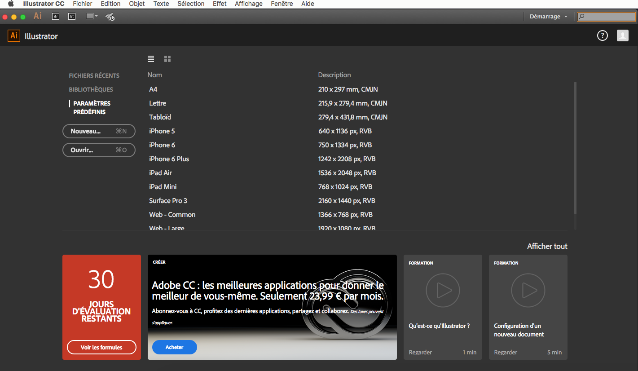The width and height of the screenshot is (638, 371).
Task: Click the Apple menu icon
Action: pyautogui.click(x=11, y=4)
